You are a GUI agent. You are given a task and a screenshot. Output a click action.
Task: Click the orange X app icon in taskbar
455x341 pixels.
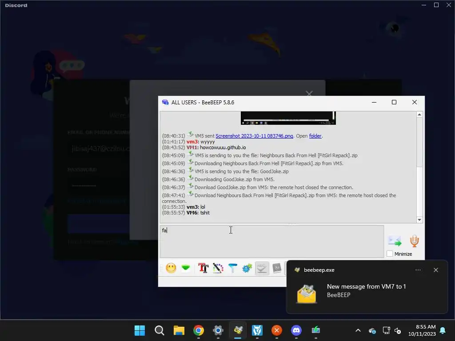(x=276, y=330)
